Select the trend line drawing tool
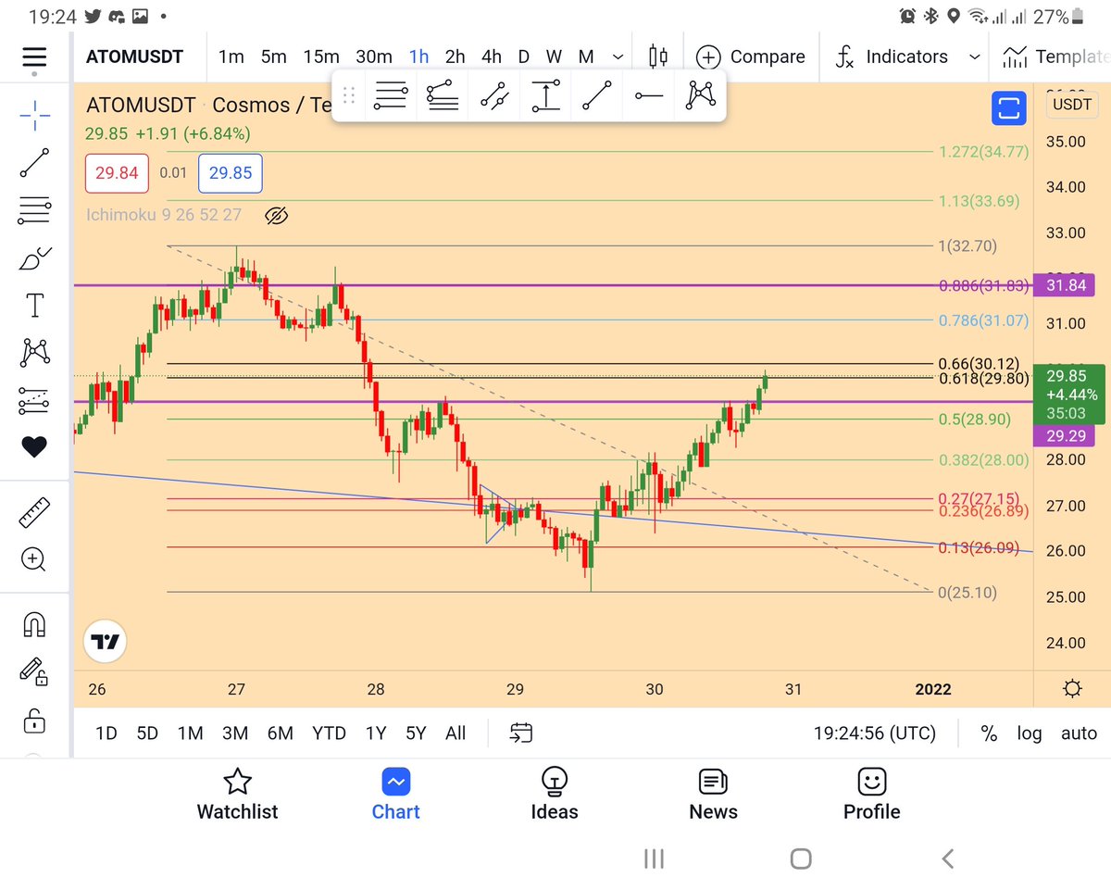Screen dimensions: 1111x890 tap(34, 164)
